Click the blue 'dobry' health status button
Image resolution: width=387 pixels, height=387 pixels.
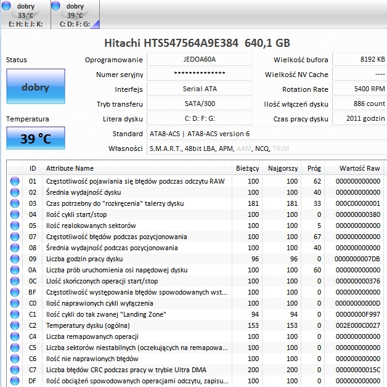36,86
